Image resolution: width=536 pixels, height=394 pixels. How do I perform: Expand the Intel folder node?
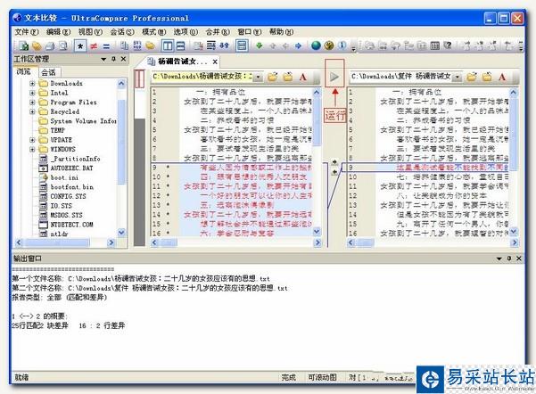pos(32,93)
